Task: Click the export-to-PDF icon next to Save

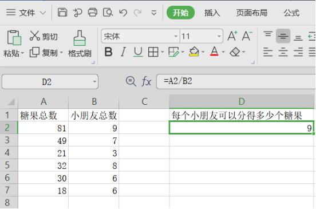Action: tap(78, 13)
